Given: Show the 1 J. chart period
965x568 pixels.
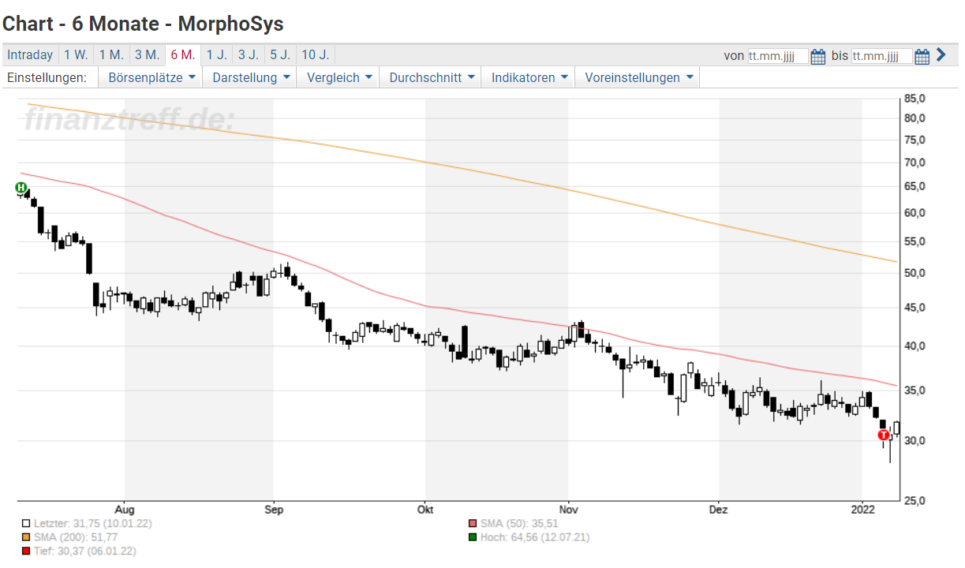Looking at the screenshot, I should click(216, 55).
